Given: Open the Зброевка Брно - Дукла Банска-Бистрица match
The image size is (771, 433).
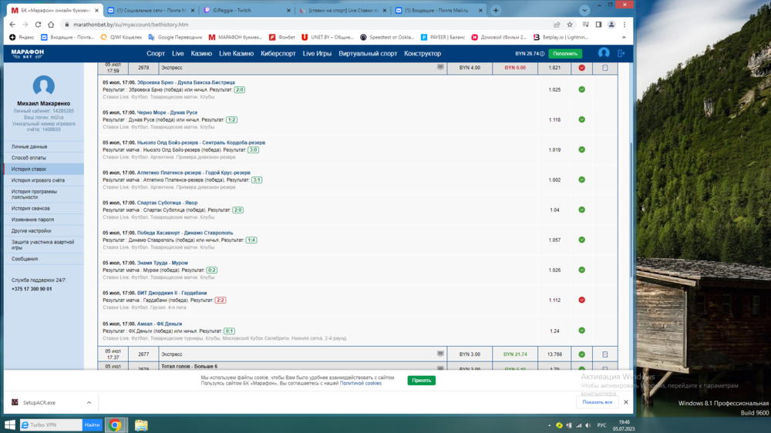Looking at the screenshot, I should click(x=186, y=82).
